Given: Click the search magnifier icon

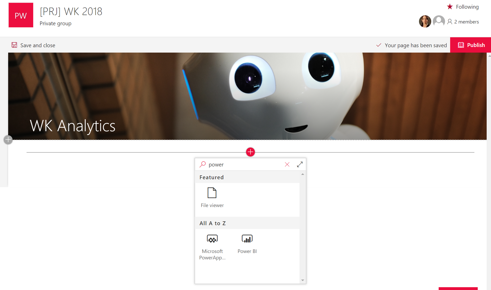Looking at the screenshot, I should pos(203,164).
